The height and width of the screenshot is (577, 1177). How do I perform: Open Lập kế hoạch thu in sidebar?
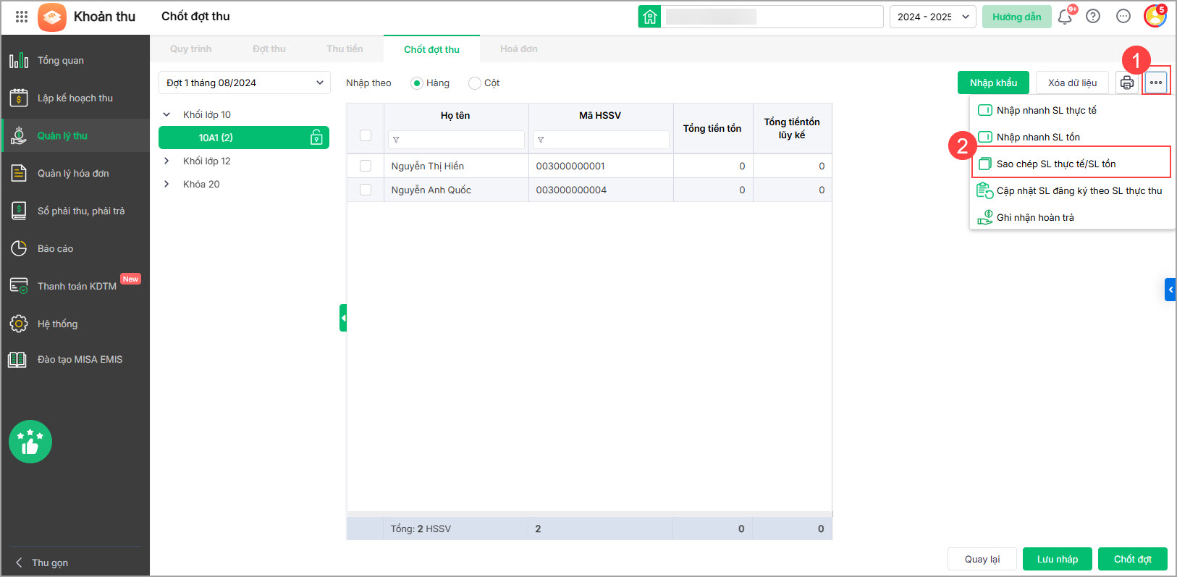pos(75,98)
